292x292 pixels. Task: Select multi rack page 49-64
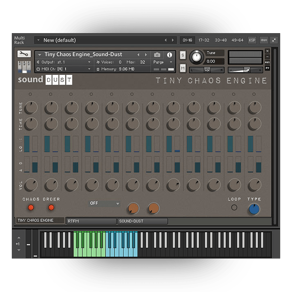pyautogui.click(x=237, y=40)
